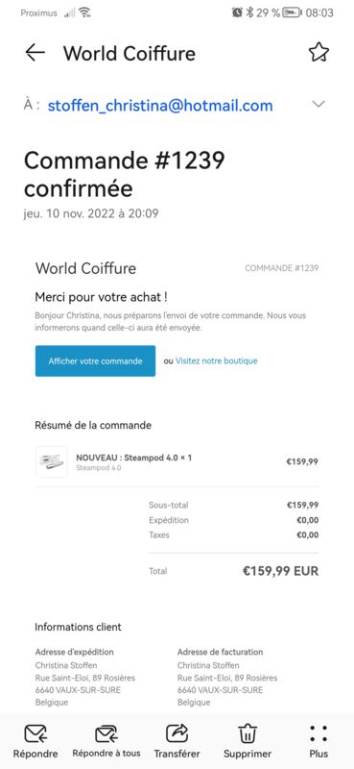Select the Commande #1239 confirmée subject
Viewport: 354px width, 769px height.
125,174
